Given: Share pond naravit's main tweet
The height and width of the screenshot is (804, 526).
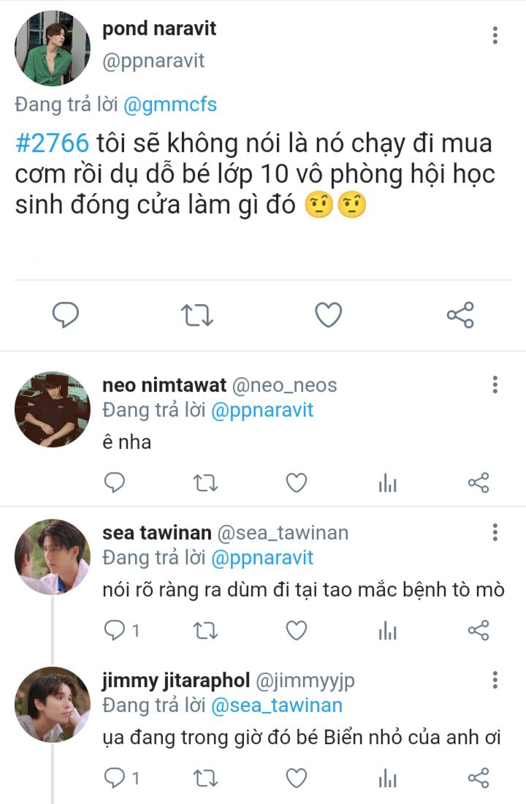Looking at the screenshot, I should click(x=460, y=315).
